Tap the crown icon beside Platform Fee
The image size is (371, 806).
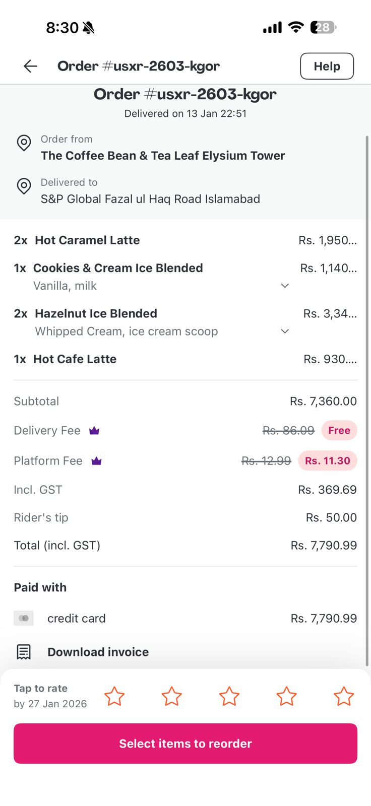pos(96,461)
